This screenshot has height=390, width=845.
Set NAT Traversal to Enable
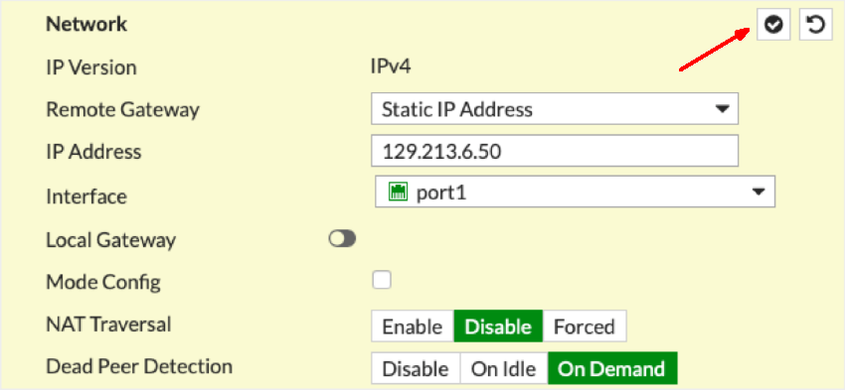(413, 325)
